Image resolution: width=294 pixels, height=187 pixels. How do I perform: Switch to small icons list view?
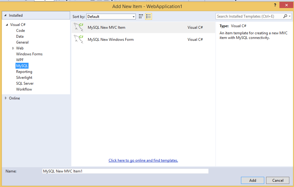pos(149,16)
